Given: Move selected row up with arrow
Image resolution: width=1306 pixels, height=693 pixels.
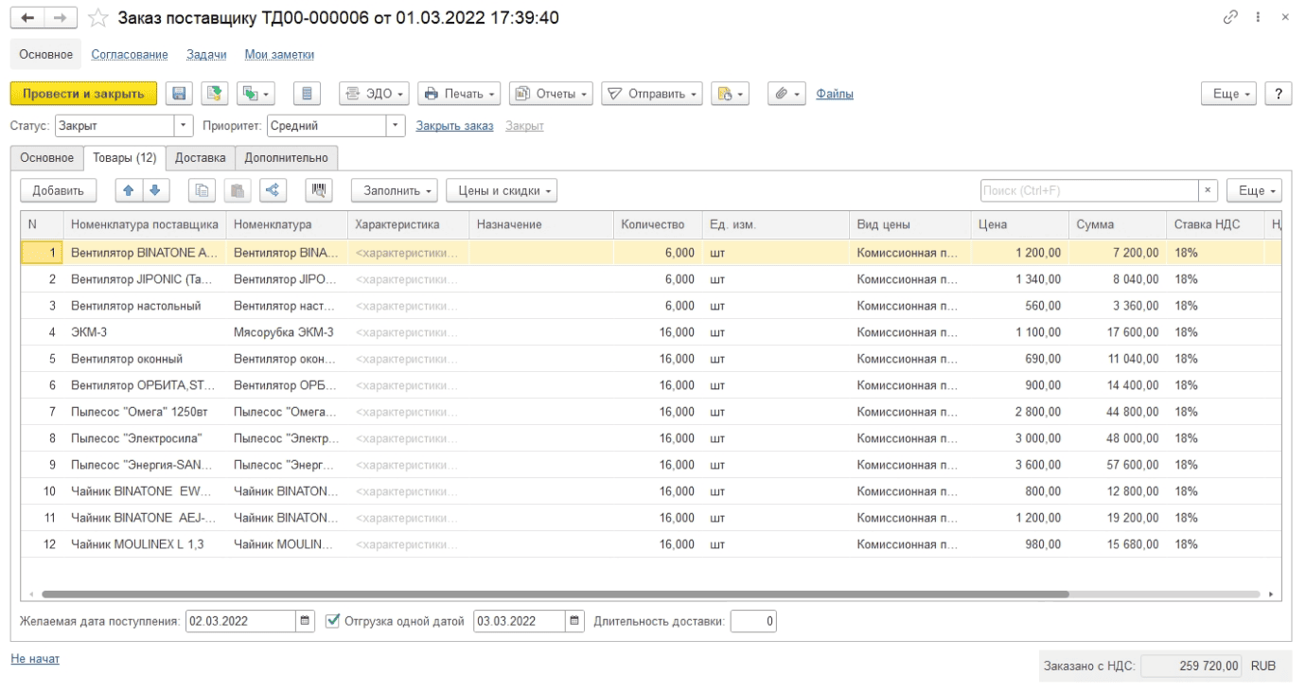Looking at the screenshot, I should tap(130, 190).
